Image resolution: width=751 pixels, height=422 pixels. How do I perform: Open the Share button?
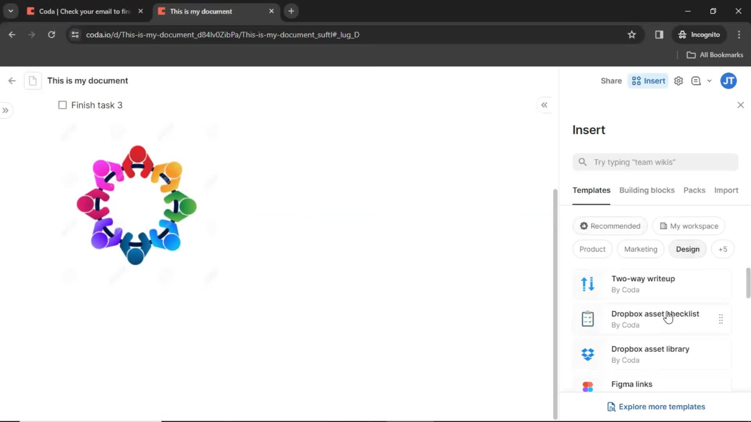click(x=611, y=81)
